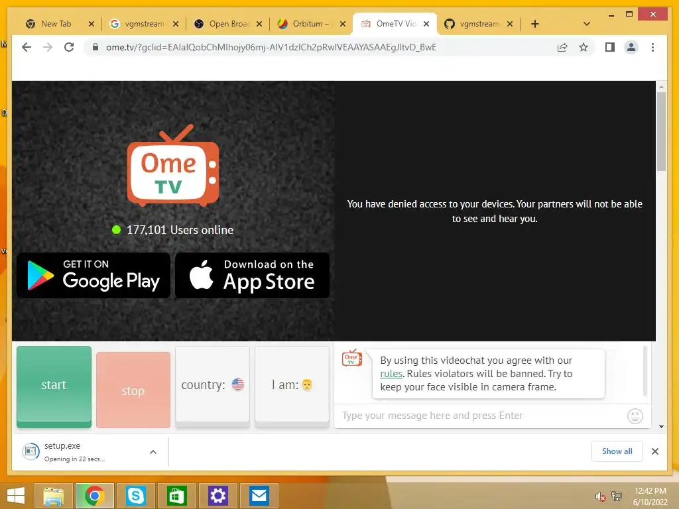Image resolution: width=679 pixels, height=509 pixels.
Task: Bookmark this page with the star
Action: tap(584, 47)
